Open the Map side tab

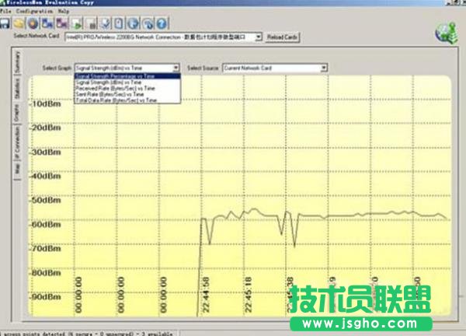coord(16,169)
